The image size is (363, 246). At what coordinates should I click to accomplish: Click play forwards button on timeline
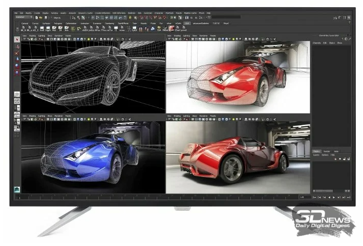(x=334, y=197)
